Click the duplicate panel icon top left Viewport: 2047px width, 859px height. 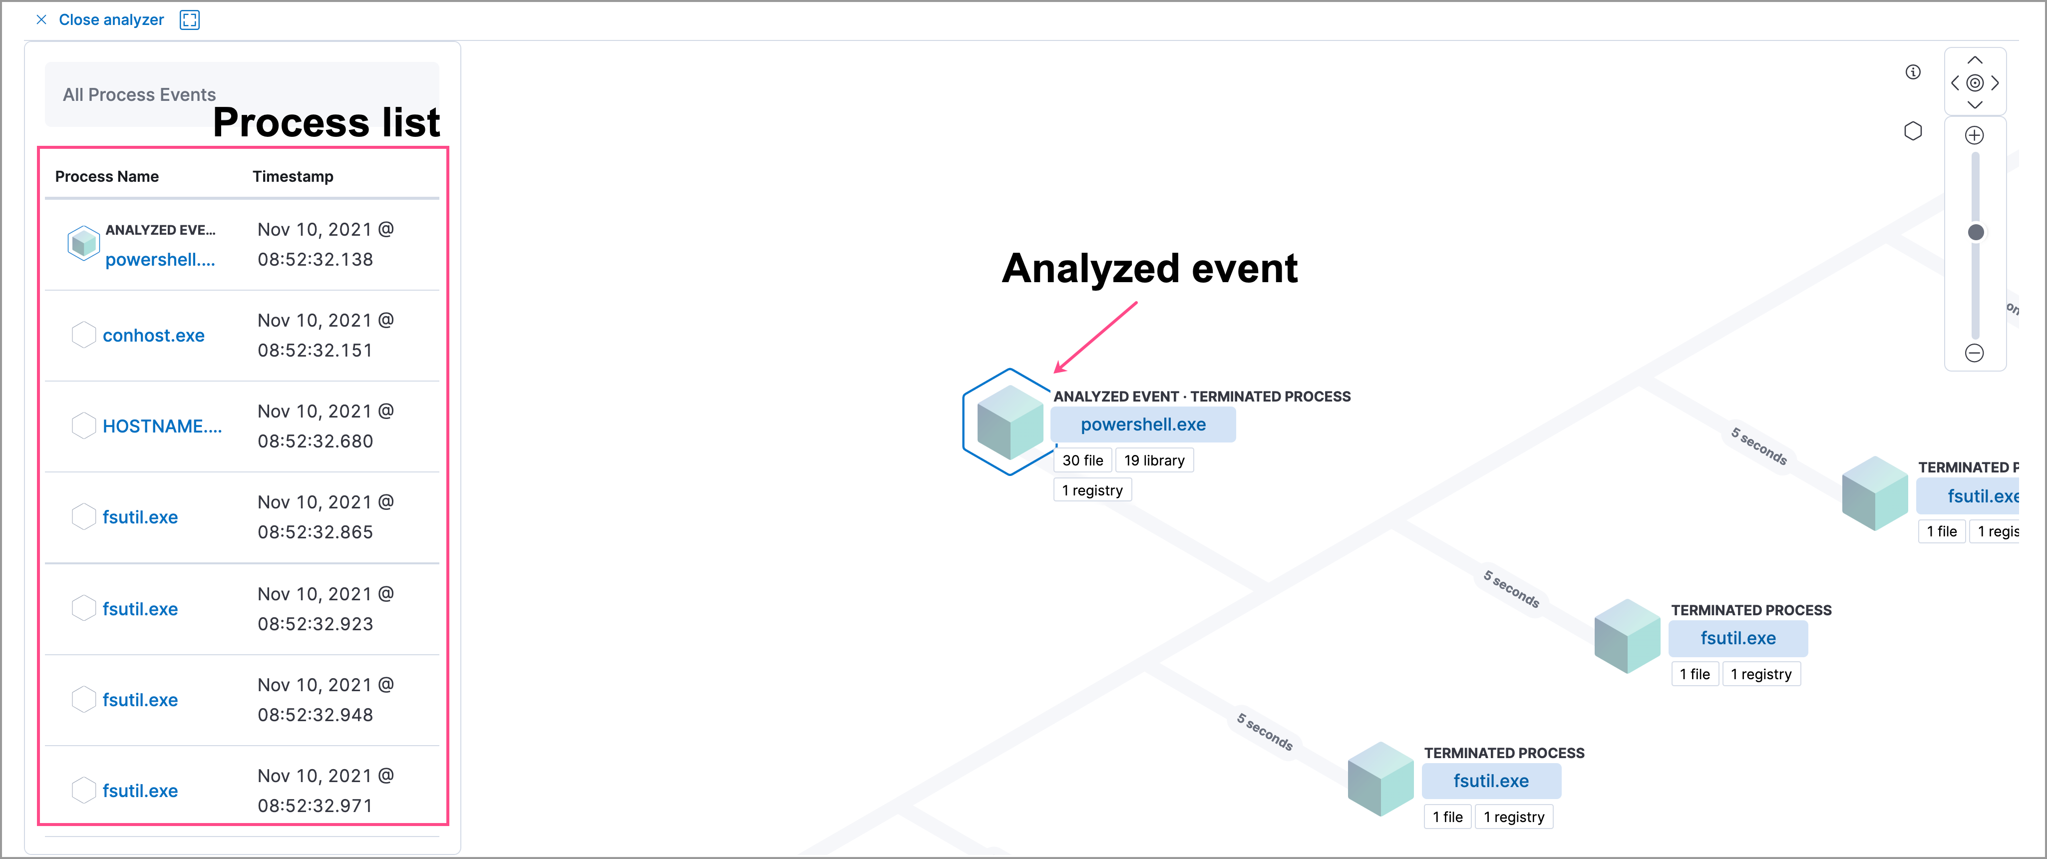click(x=192, y=19)
